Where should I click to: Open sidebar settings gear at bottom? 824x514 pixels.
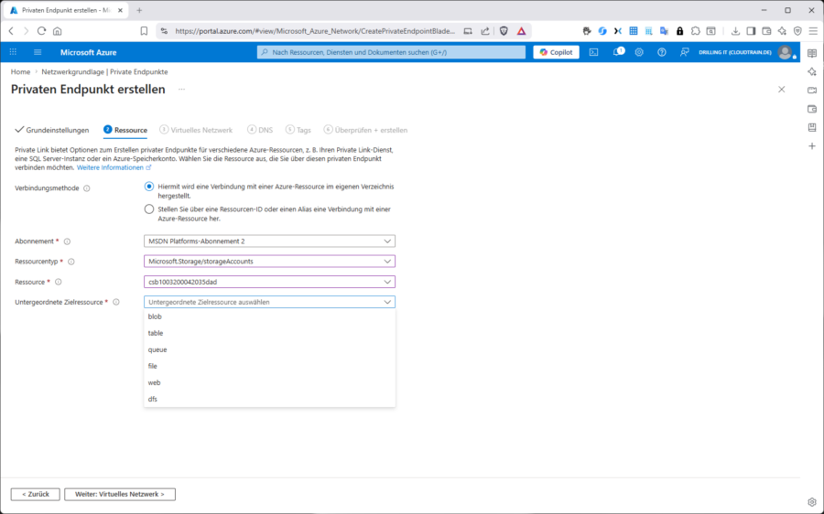tap(812, 502)
